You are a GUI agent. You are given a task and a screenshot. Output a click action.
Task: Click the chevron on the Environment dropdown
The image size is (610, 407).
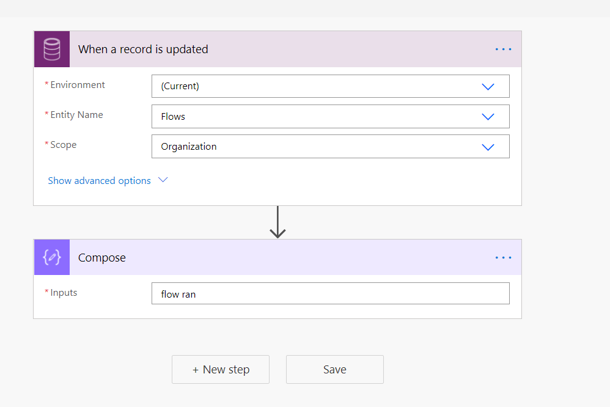[x=488, y=86]
